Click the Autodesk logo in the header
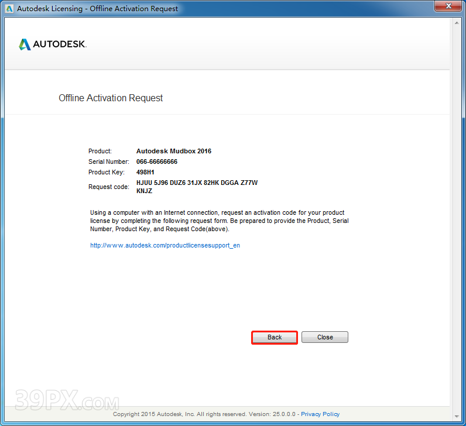The image size is (466, 426). 53,44
